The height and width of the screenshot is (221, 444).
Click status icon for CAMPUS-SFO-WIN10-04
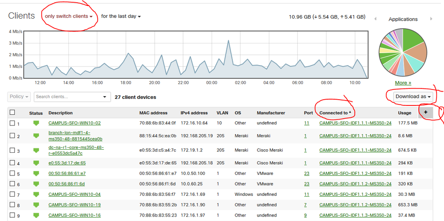36,194
